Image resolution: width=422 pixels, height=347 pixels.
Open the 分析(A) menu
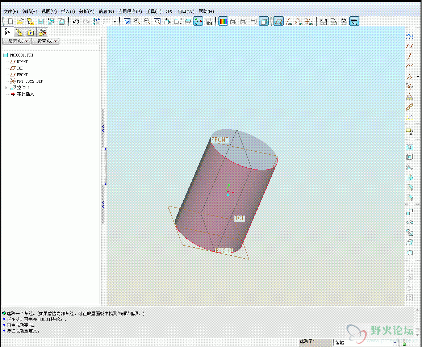point(87,11)
